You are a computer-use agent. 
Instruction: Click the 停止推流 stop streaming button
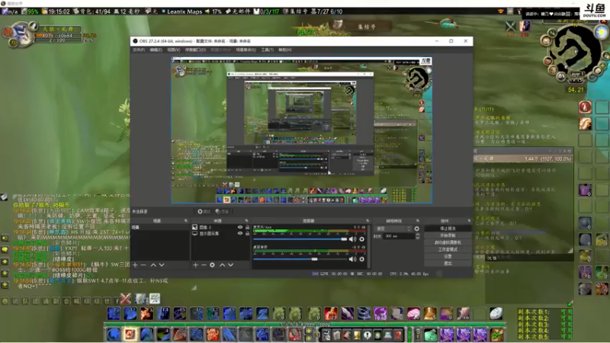tap(448, 228)
